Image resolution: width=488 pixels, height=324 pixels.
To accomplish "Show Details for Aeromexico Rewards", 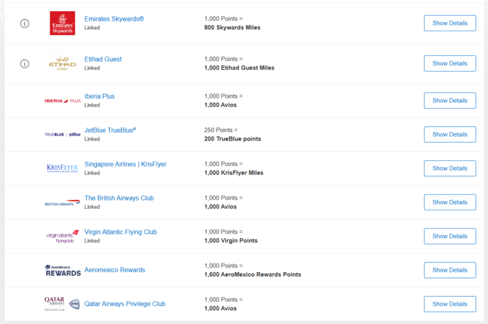I will 450,270.
